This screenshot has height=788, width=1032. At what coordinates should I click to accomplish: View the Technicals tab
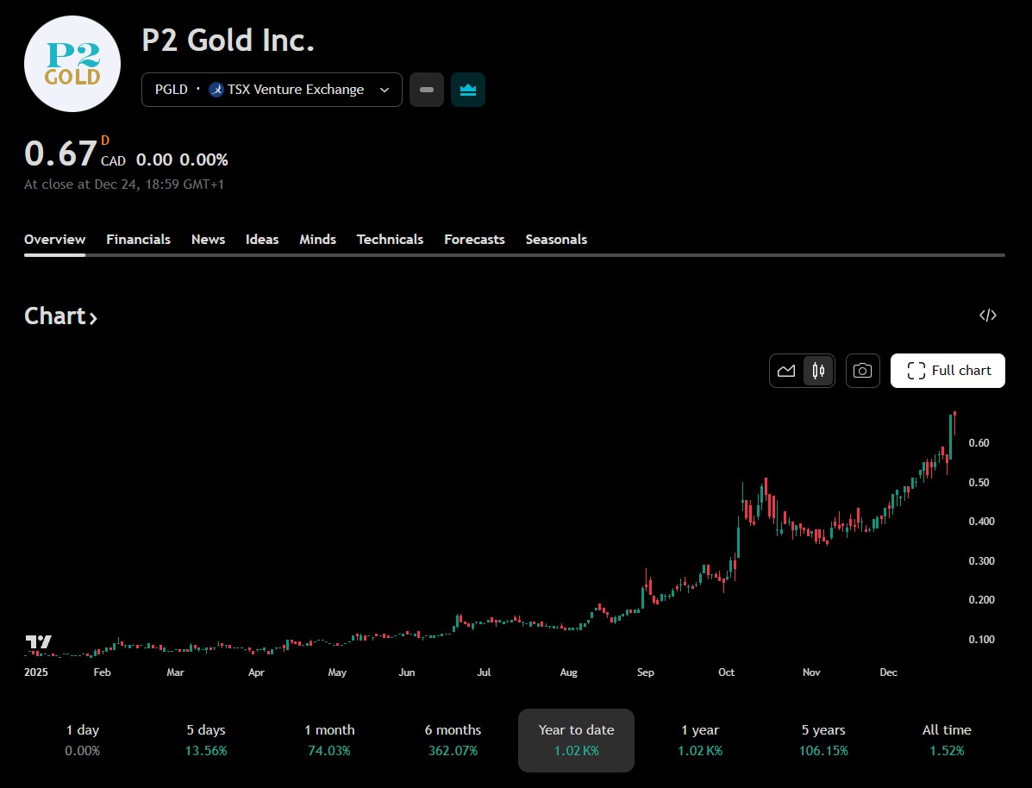click(390, 240)
